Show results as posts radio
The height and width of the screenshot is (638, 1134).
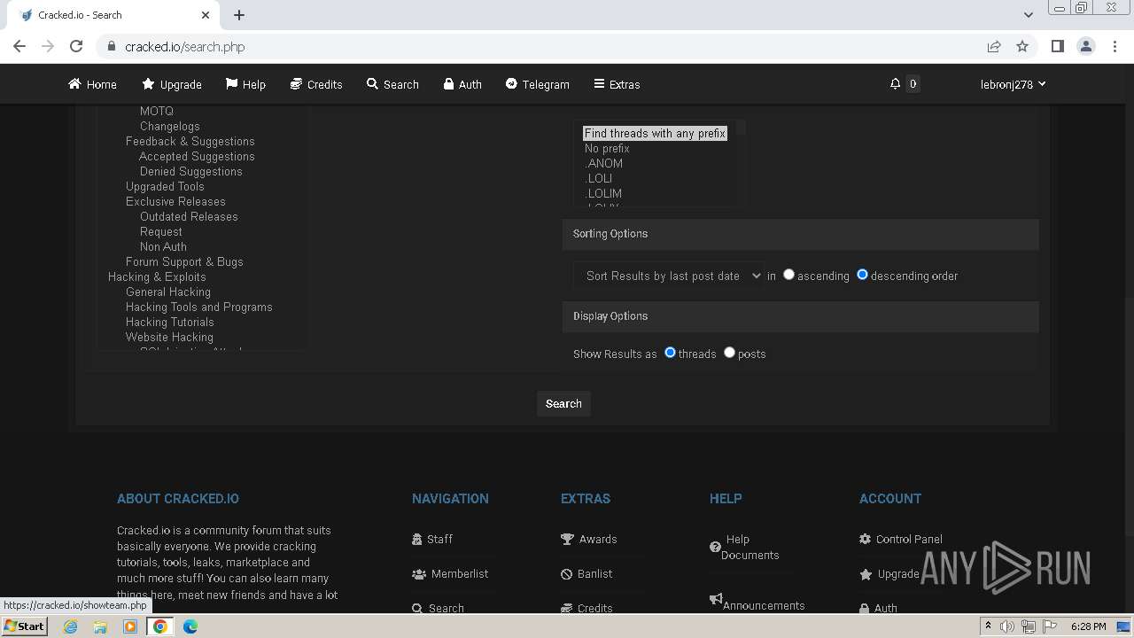729,353
